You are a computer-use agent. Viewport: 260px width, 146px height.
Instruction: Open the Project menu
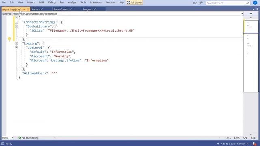coord(31,2)
